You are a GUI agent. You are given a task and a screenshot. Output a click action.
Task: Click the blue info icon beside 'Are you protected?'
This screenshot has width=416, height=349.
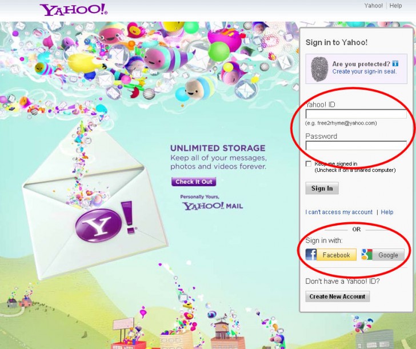tap(395, 63)
